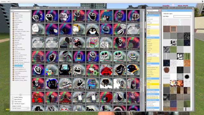Pick the maze-pattern black material swatch
204x115 pixels.
(x=187, y=36)
